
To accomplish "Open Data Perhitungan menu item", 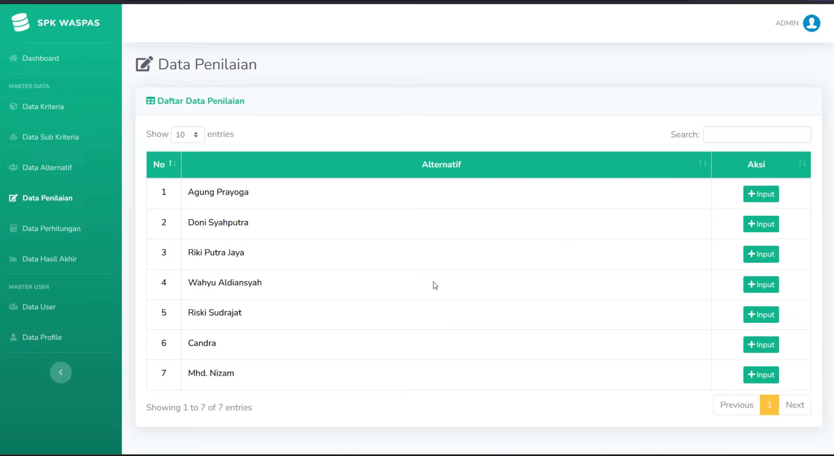I will click(51, 228).
